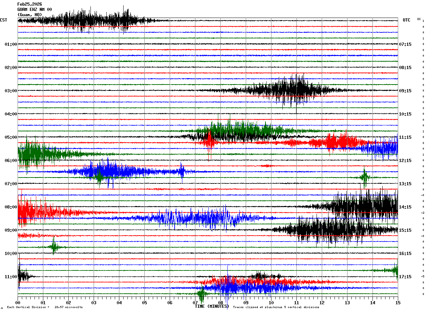Click minute tick 10 on time axis

coord(271,302)
